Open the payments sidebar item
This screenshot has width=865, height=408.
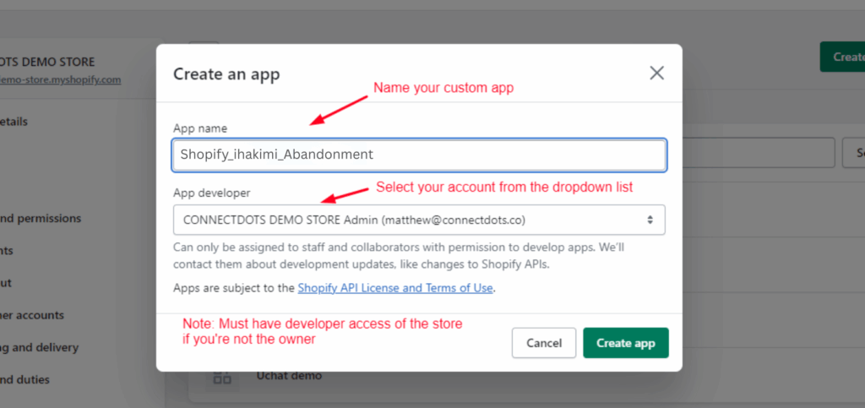click(7, 251)
